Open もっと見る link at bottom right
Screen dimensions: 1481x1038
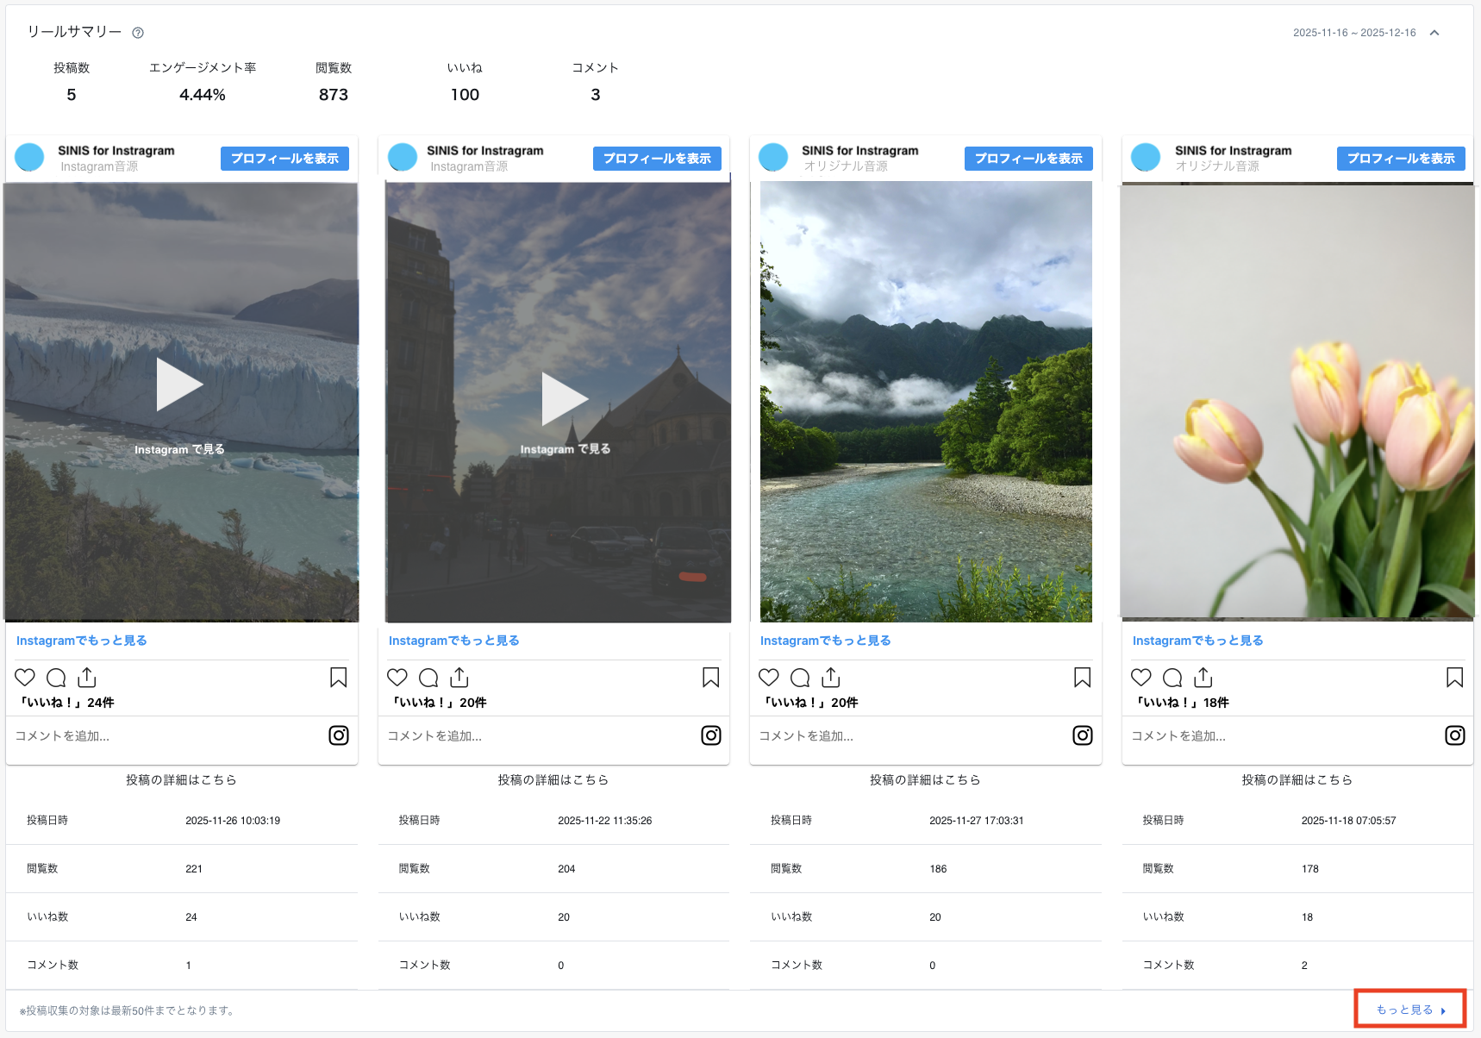[1409, 1010]
